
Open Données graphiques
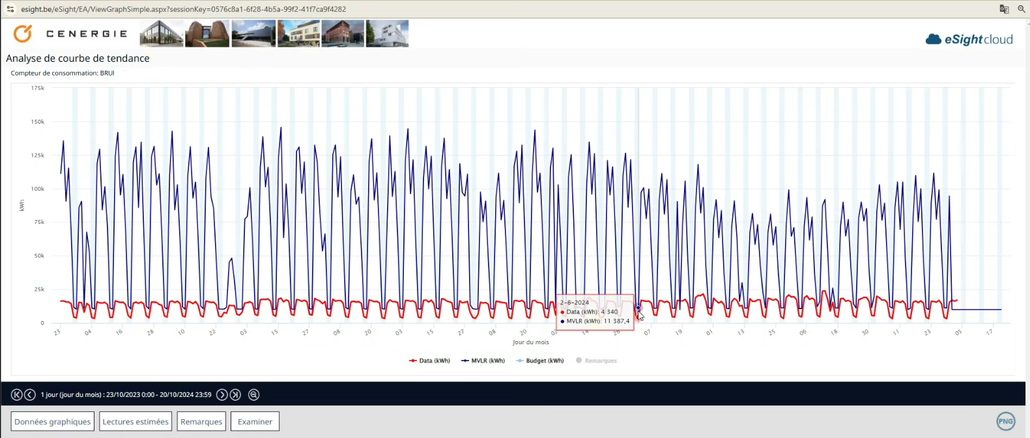coord(53,421)
